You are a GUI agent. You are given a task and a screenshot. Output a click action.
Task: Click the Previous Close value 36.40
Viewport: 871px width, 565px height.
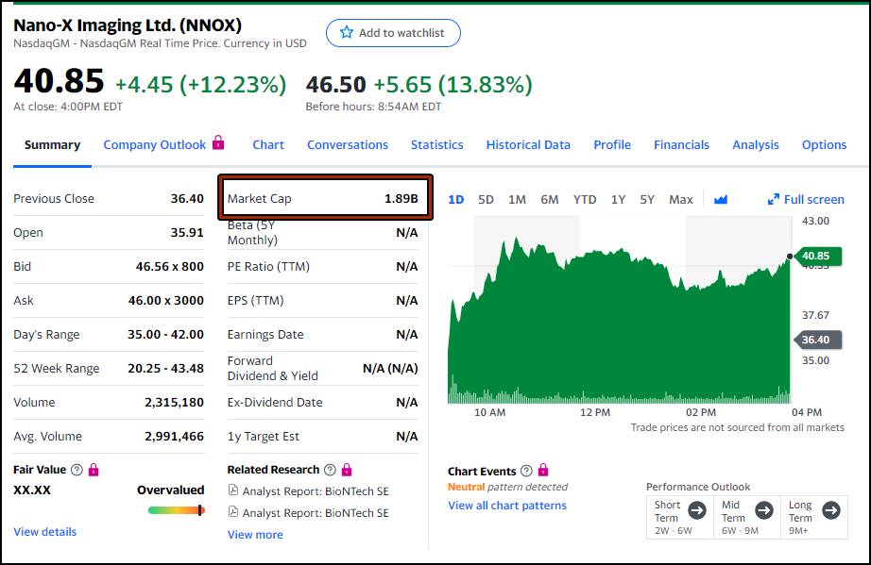(187, 198)
